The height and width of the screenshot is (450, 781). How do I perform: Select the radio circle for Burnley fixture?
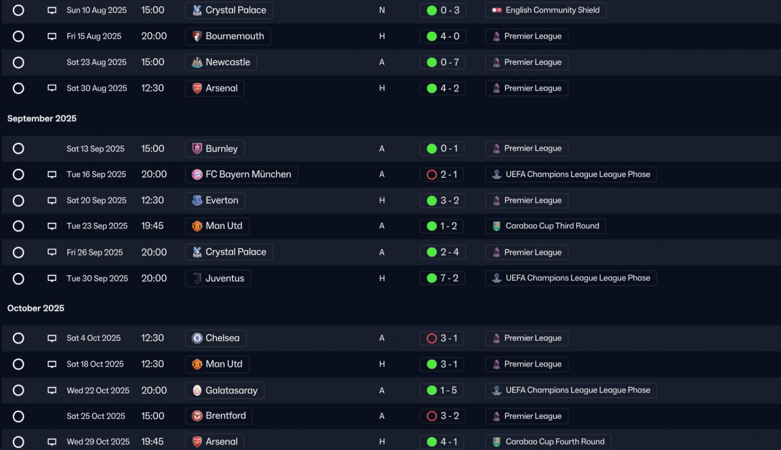[18, 148]
